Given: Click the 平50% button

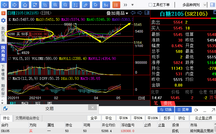Looking at the screenshot, I should pyautogui.click(x=138, y=118).
